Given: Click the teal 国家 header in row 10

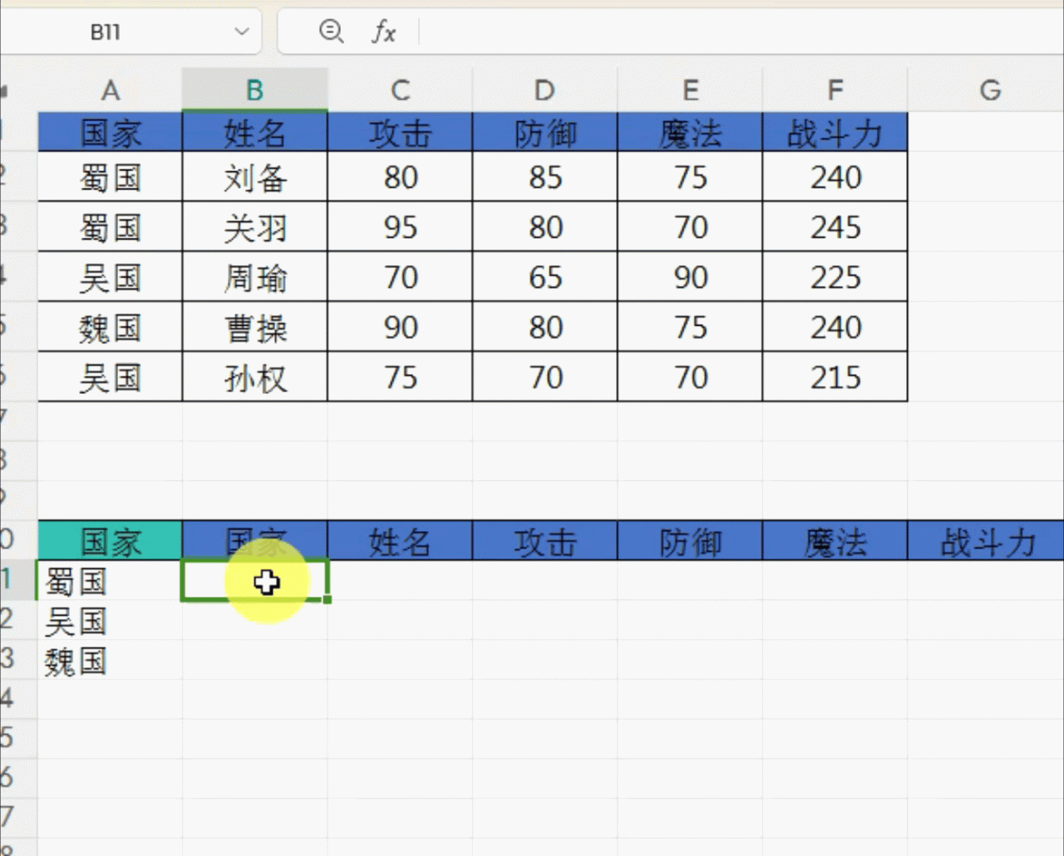Looking at the screenshot, I should (110, 541).
